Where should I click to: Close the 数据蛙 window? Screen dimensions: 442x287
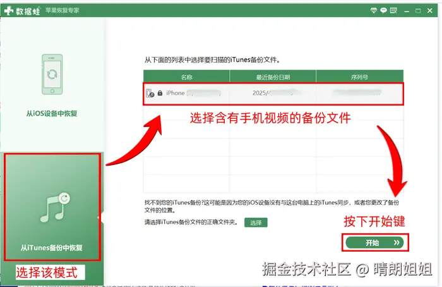click(429, 11)
